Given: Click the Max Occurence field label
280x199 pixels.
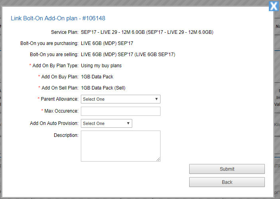Looking at the screenshot, I should [61, 111].
